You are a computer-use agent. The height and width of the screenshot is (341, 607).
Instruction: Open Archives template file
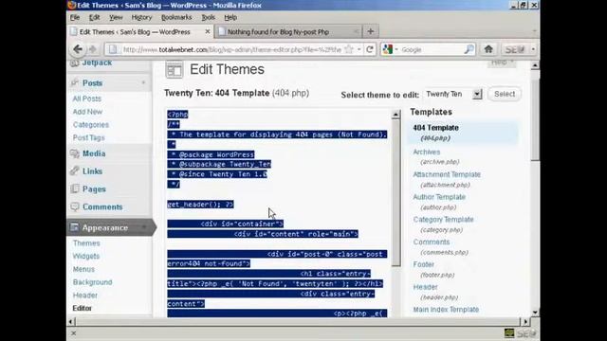click(x=426, y=152)
